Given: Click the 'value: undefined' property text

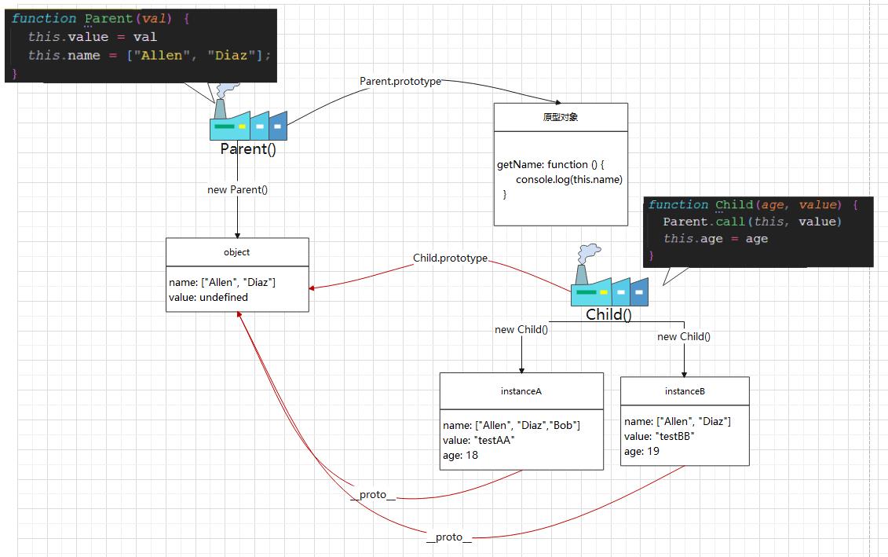Looking at the screenshot, I should coord(208,298).
